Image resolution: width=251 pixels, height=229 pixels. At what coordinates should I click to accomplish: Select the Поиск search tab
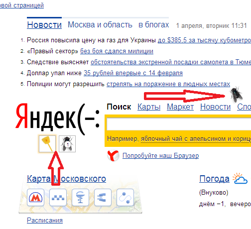click(x=119, y=107)
